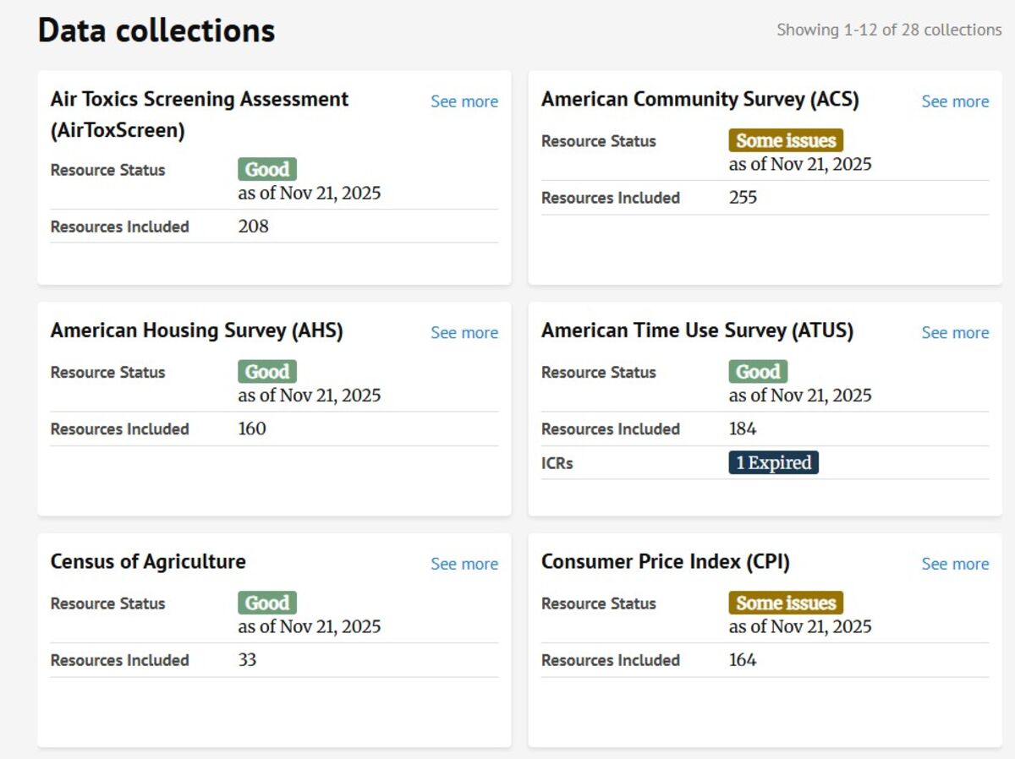1015x759 pixels.
Task: Click the Some issues badge for ACS
Action: pyautogui.click(x=785, y=140)
